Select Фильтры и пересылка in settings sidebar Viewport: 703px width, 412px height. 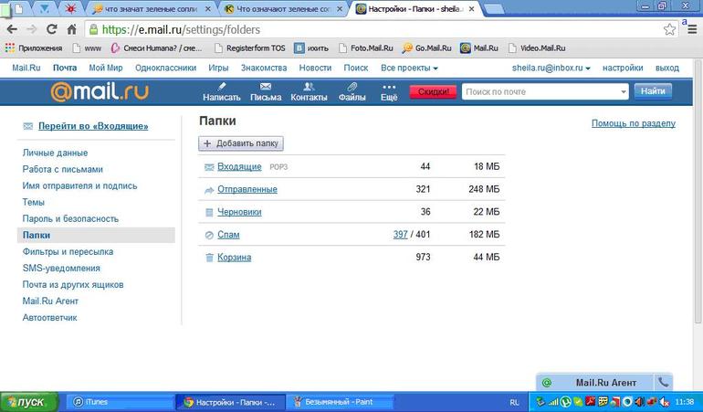68,252
